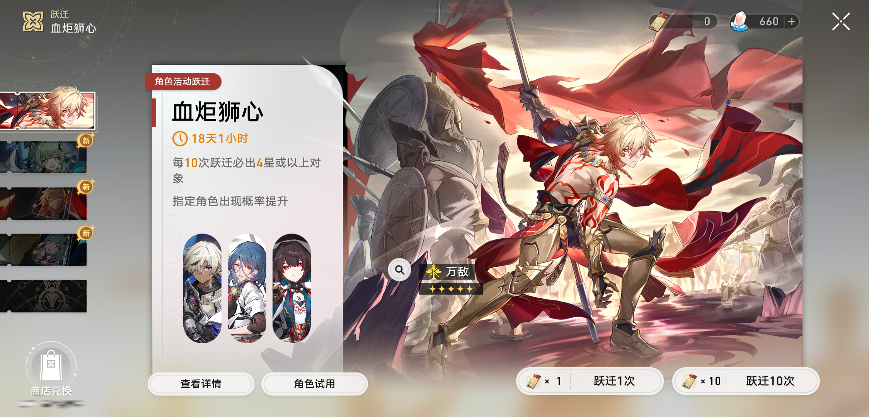Open the dark emblem banner at bottom of list
The width and height of the screenshot is (869, 417).
point(43,296)
